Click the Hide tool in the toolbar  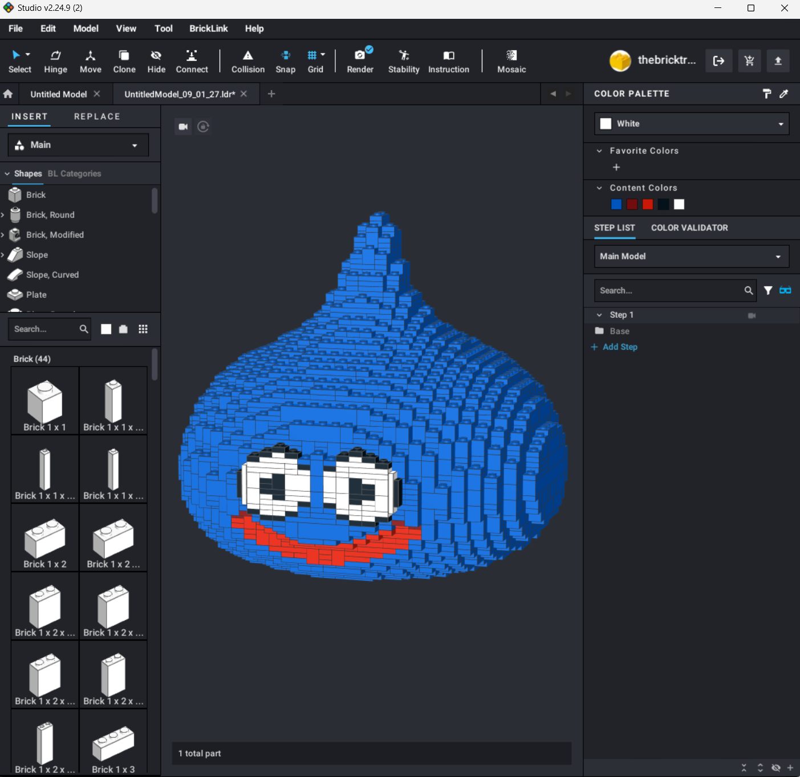pyautogui.click(x=156, y=61)
